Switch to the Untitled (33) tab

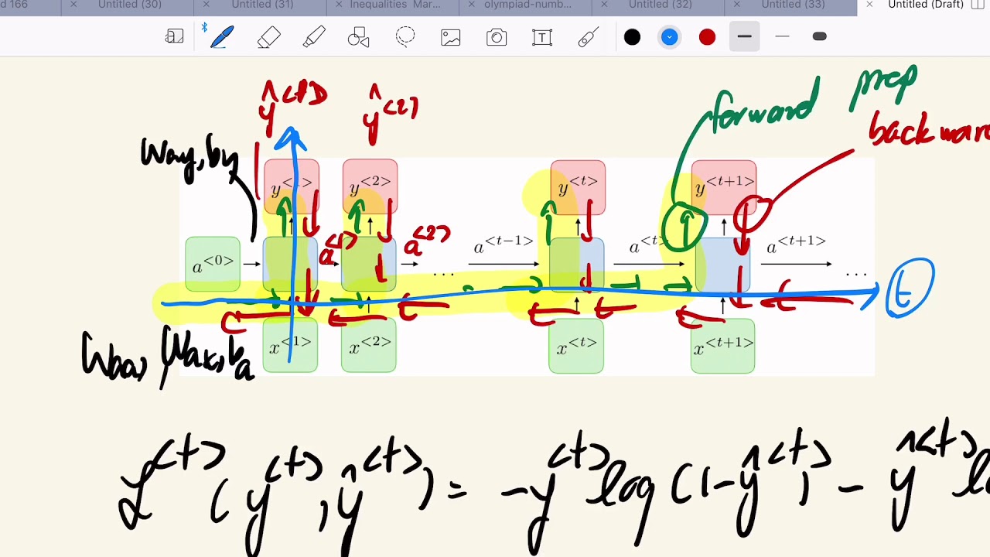793,5
